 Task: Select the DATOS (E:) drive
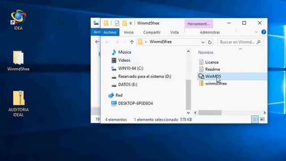pyautogui.click(x=128, y=85)
